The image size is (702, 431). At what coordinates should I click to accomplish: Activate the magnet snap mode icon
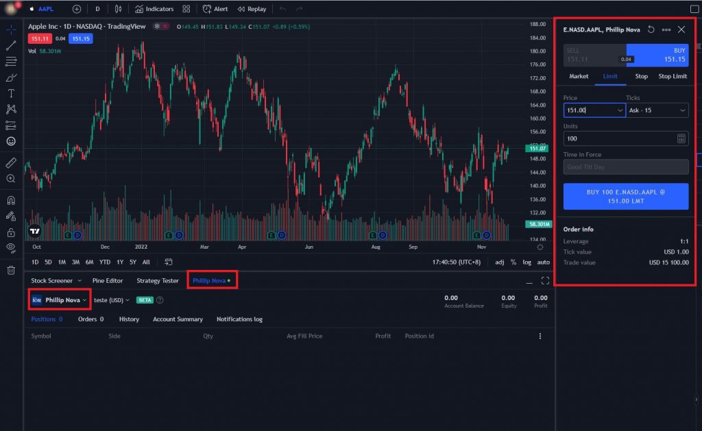tap(11, 200)
